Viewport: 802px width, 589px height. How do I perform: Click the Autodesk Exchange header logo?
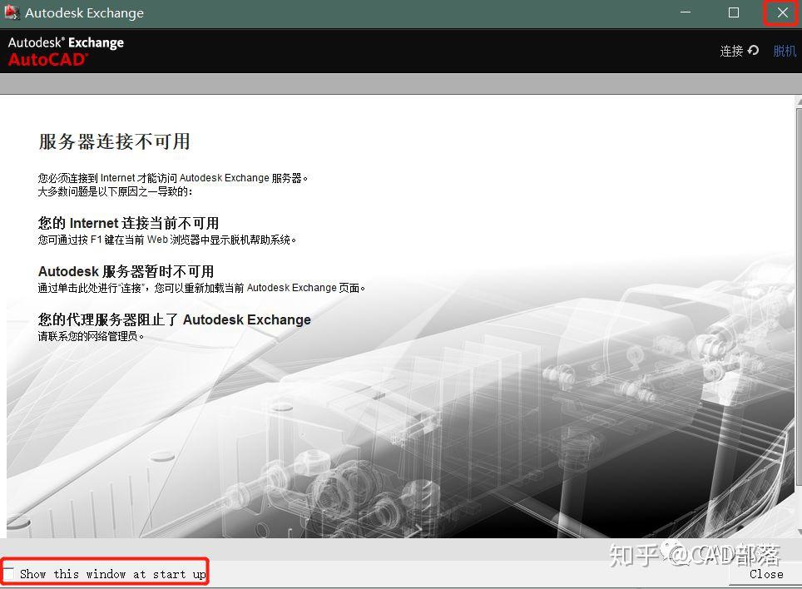[x=66, y=42]
